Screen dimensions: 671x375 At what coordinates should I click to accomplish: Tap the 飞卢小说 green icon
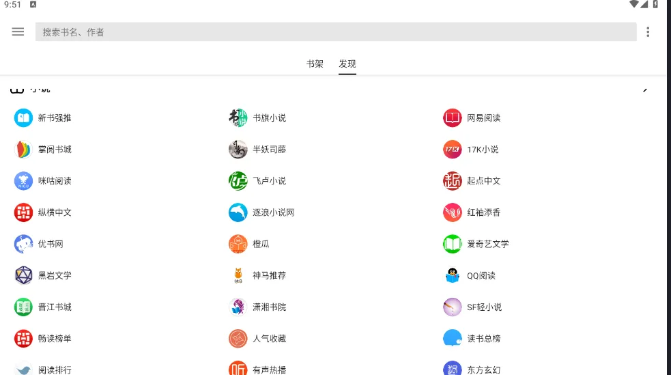pyautogui.click(x=238, y=180)
